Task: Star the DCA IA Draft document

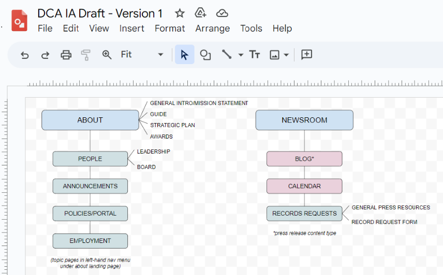Action: [180, 13]
